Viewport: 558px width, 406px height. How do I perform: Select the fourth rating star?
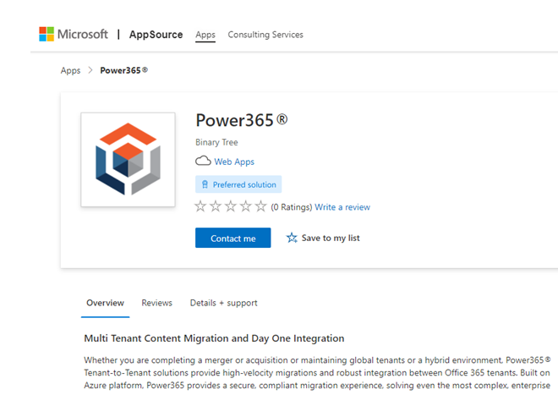[245, 206]
